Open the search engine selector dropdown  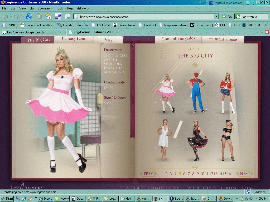(238, 17)
